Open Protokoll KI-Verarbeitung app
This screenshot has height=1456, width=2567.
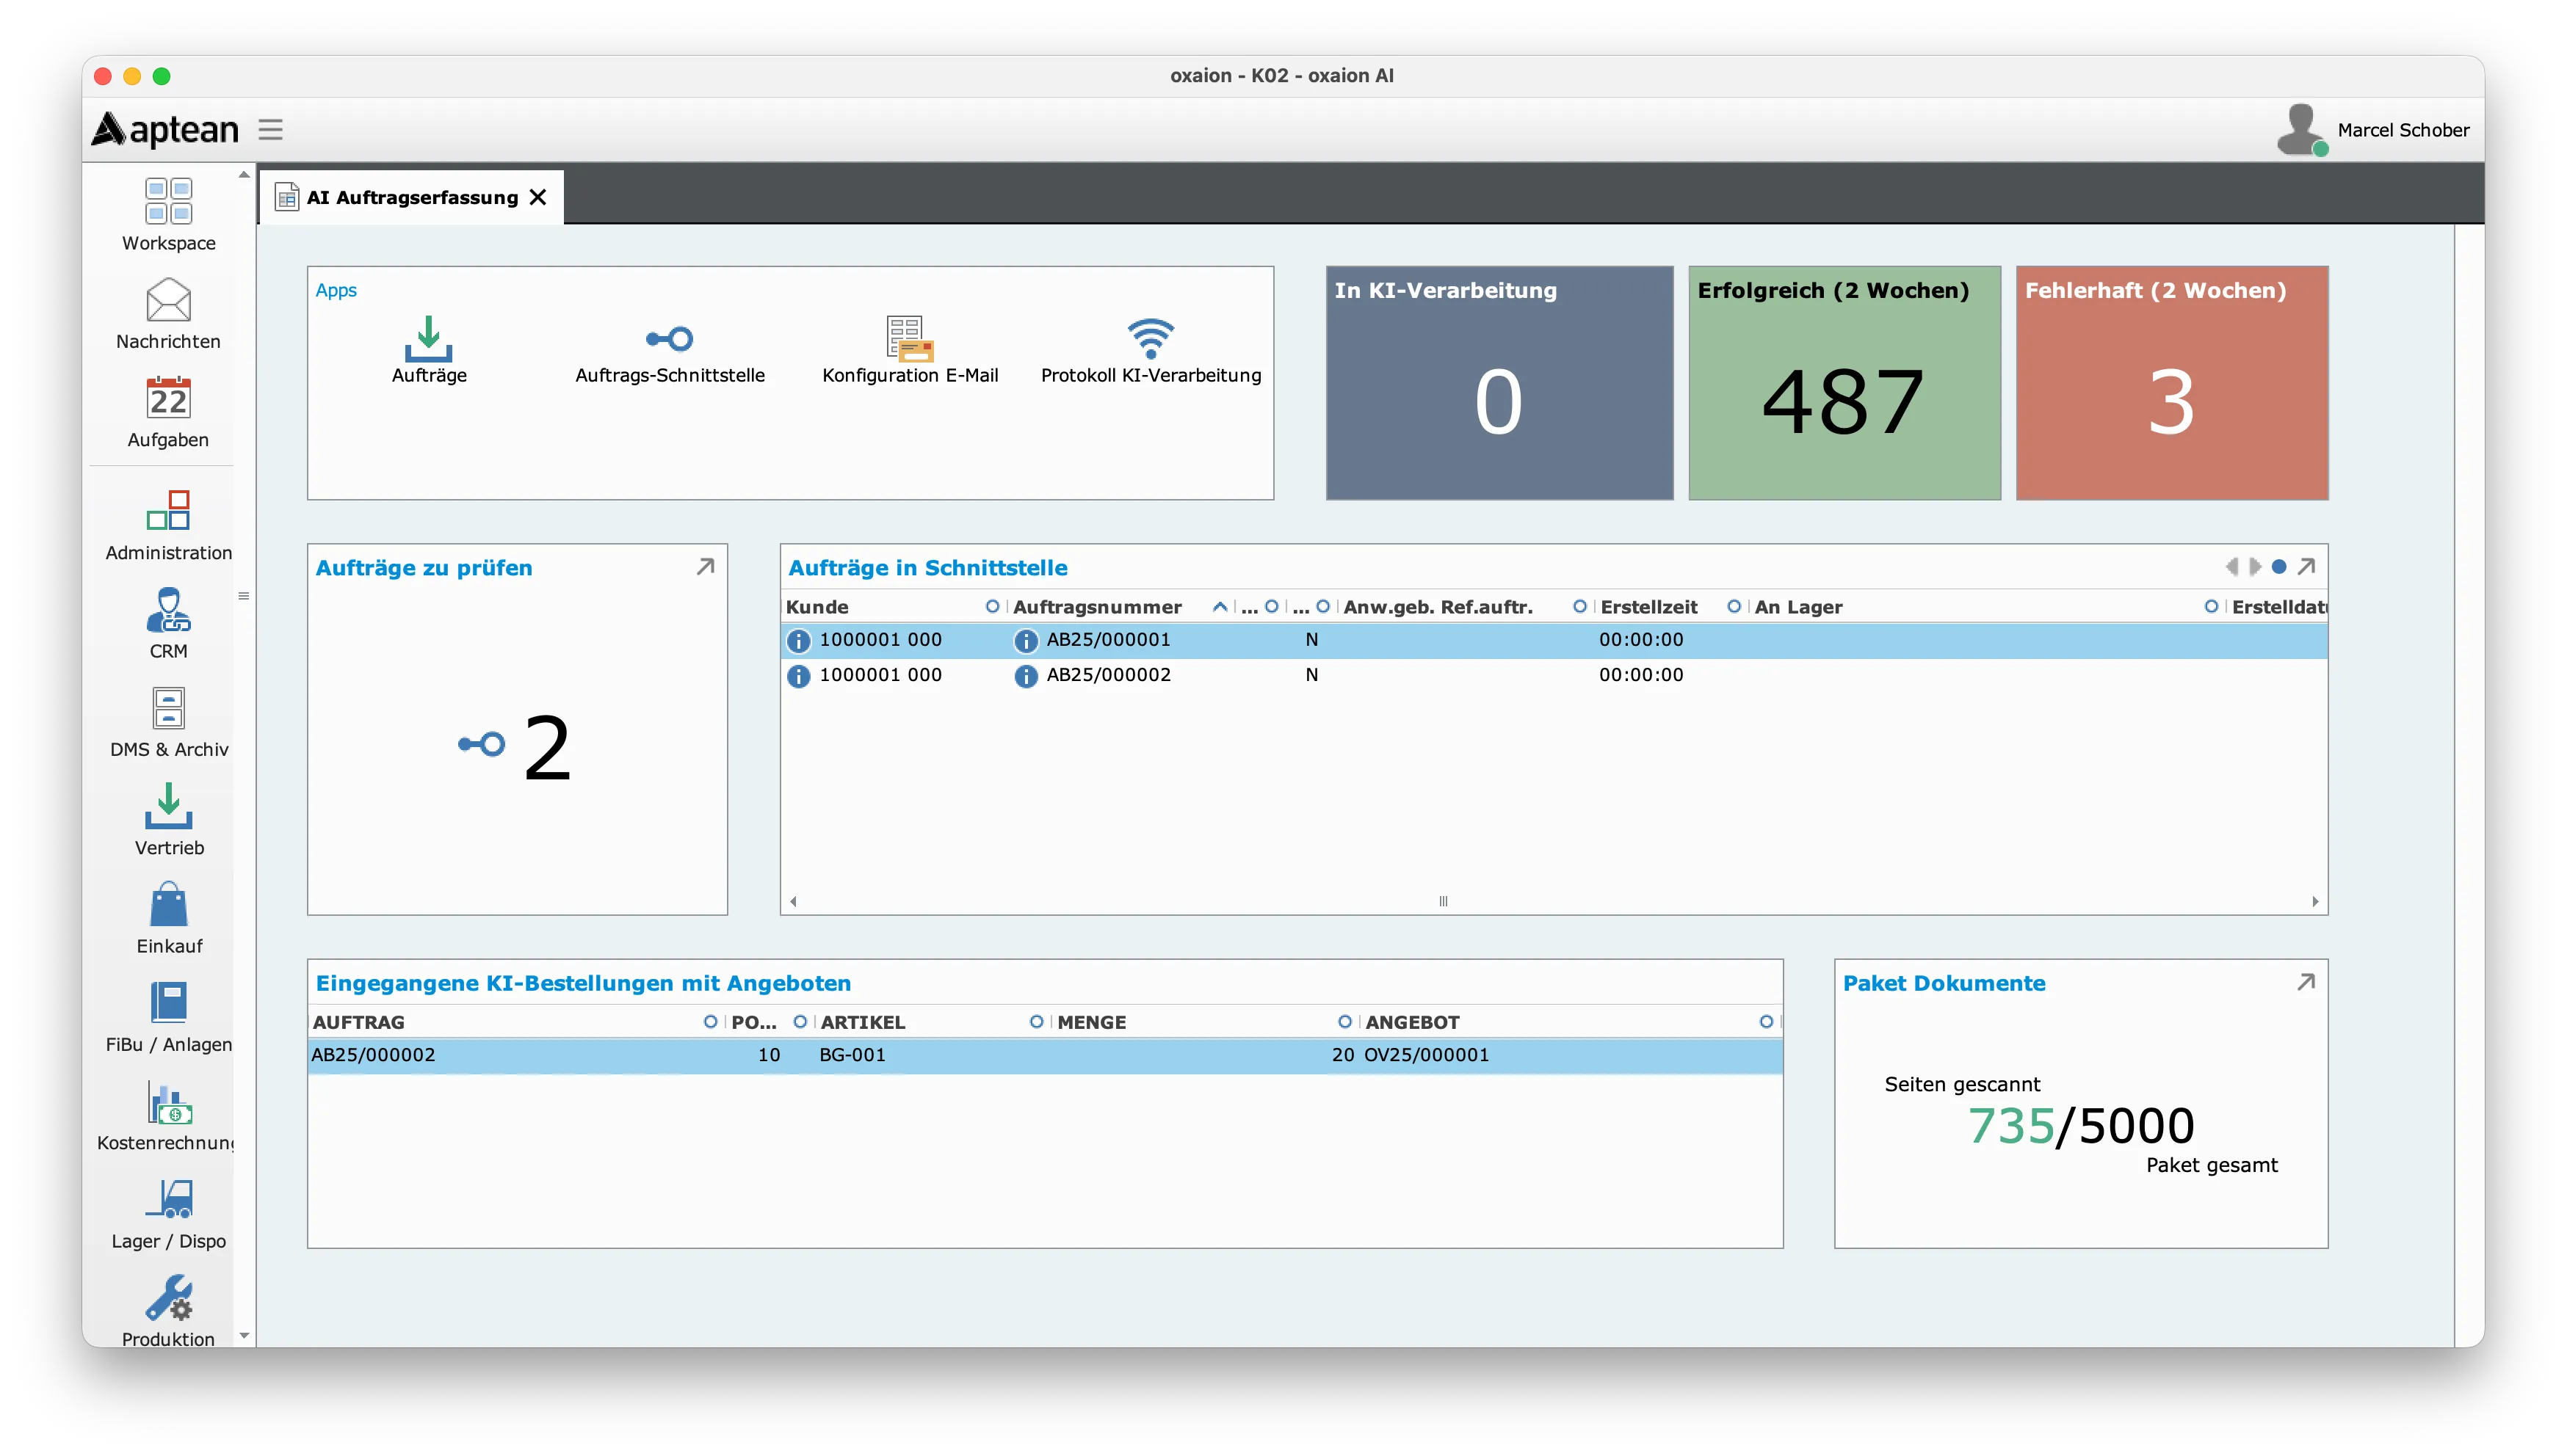tap(1151, 340)
